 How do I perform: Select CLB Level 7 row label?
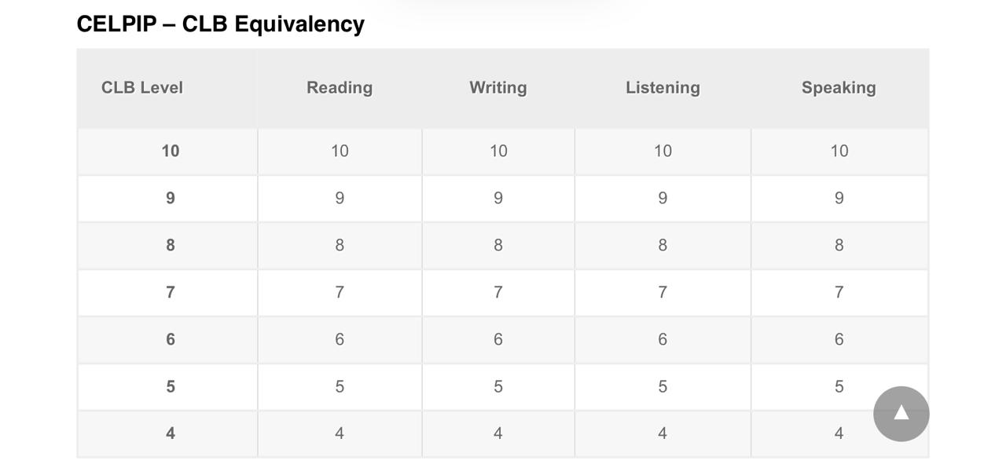[x=170, y=291]
